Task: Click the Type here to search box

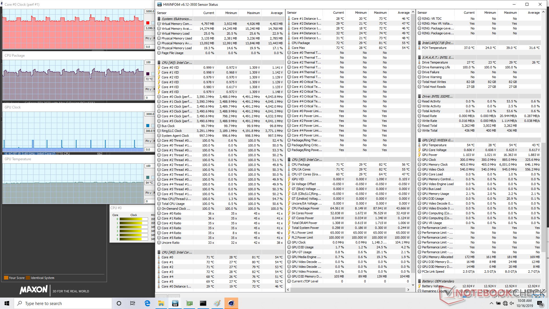Action: [63, 303]
